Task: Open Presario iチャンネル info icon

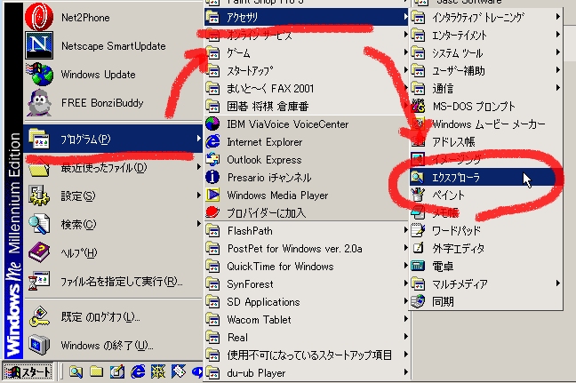Action: 212,178
